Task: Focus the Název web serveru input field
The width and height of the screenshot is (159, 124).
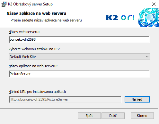Action: pos(79,39)
